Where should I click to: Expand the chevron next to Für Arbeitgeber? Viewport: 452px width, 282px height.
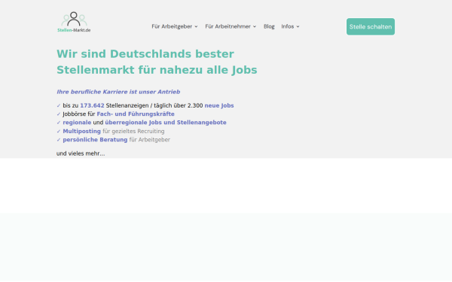coord(196,26)
